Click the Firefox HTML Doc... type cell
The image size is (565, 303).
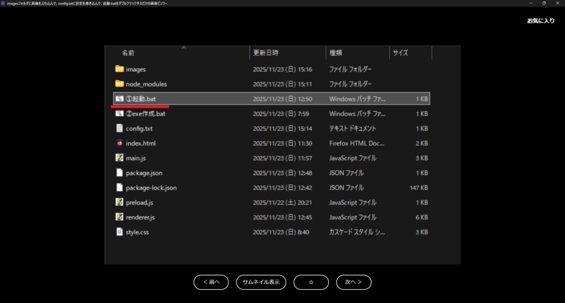tap(357, 143)
